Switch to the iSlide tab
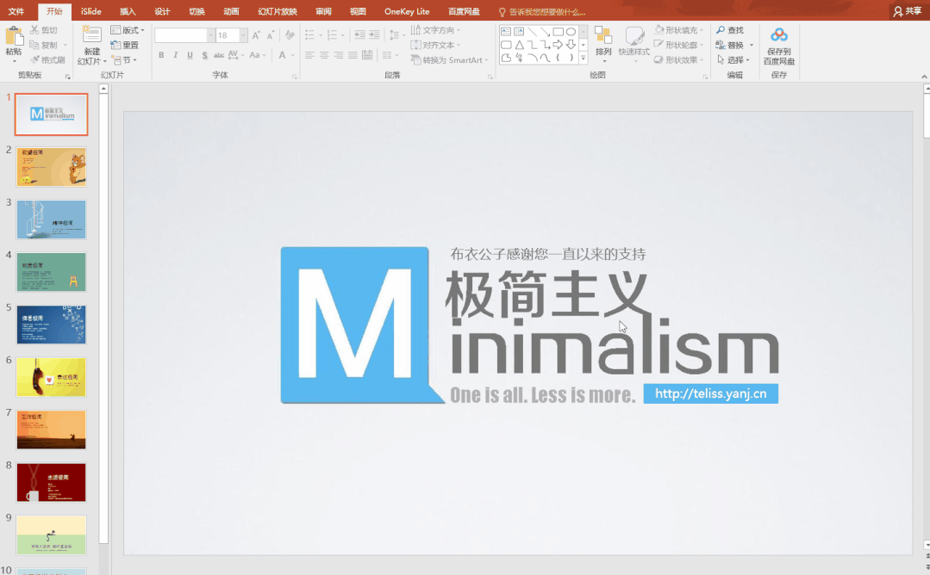The height and width of the screenshot is (575, 930). point(91,11)
